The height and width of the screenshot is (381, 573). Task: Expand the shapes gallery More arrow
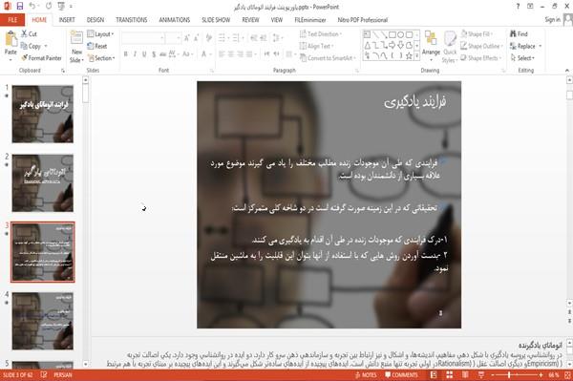coord(416,56)
